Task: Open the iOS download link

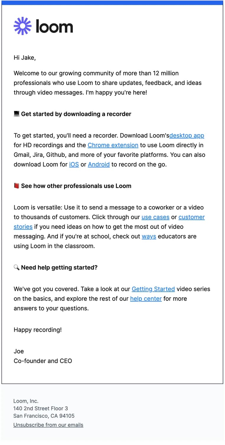Action: [74, 164]
